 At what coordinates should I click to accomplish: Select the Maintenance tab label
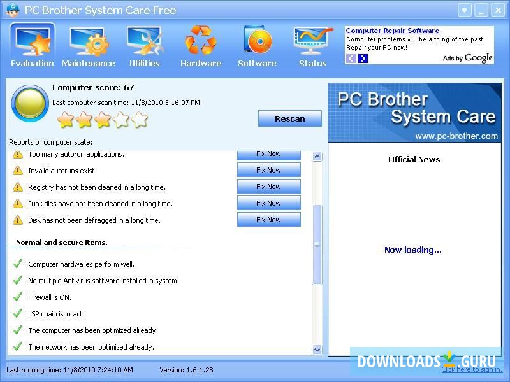pyautogui.click(x=89, y=63)
